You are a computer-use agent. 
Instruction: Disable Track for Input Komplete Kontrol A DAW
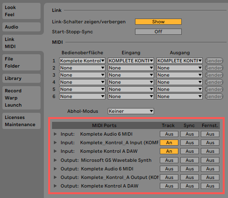169,151
